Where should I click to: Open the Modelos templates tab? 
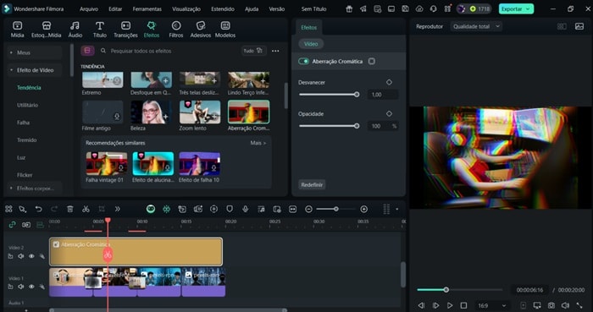pos(225,30)
